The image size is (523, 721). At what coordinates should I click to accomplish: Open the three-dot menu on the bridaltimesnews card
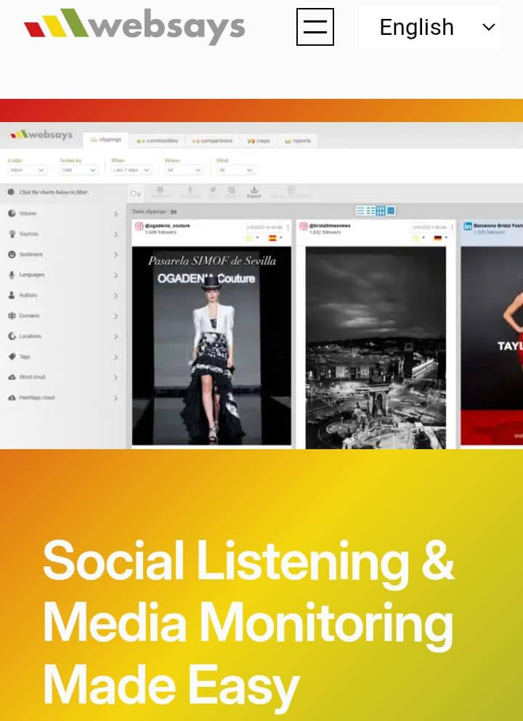[x=453, y=227]
